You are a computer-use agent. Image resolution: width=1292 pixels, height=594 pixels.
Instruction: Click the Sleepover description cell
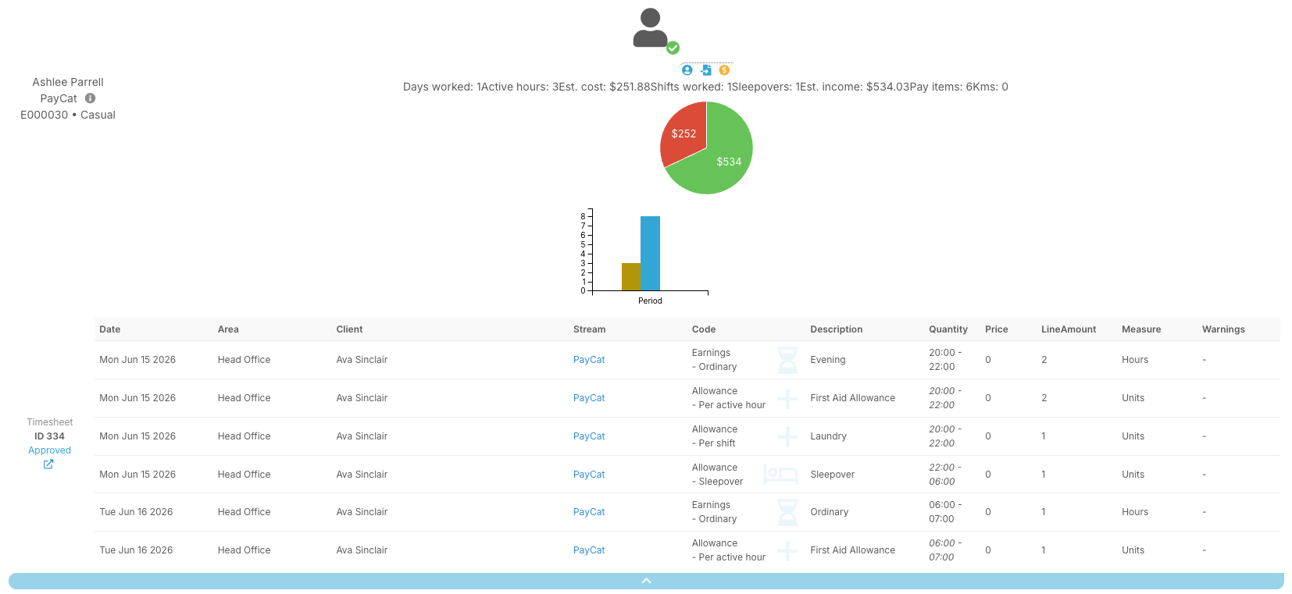tap(833, 475)
